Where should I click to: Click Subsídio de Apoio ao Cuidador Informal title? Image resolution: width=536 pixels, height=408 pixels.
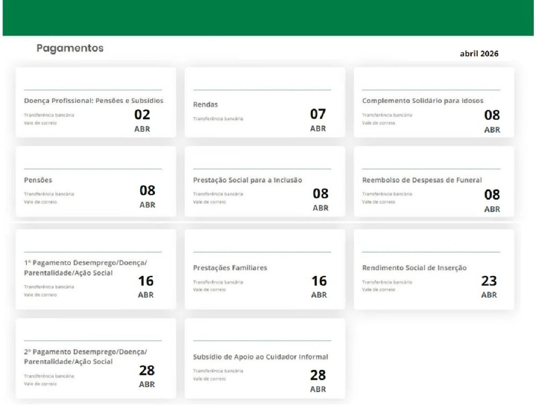pos(260,357)
